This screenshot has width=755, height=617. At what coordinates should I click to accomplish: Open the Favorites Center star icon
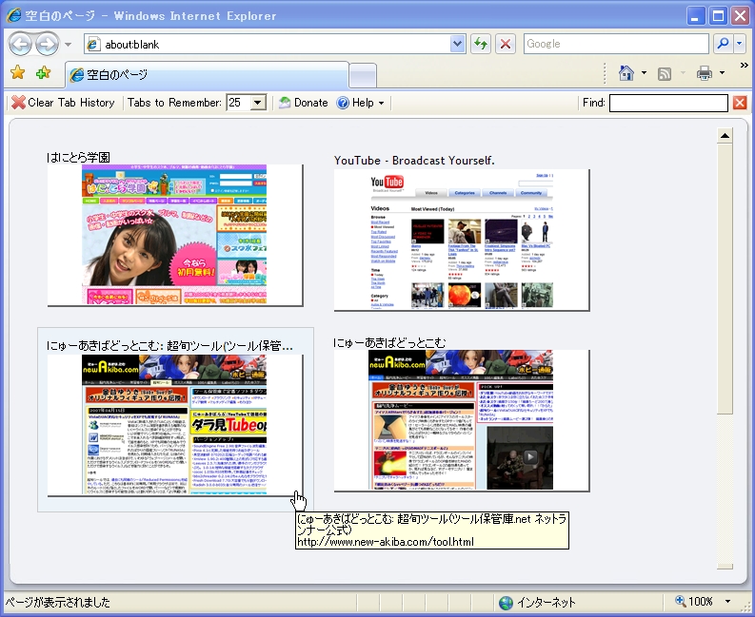18,73
